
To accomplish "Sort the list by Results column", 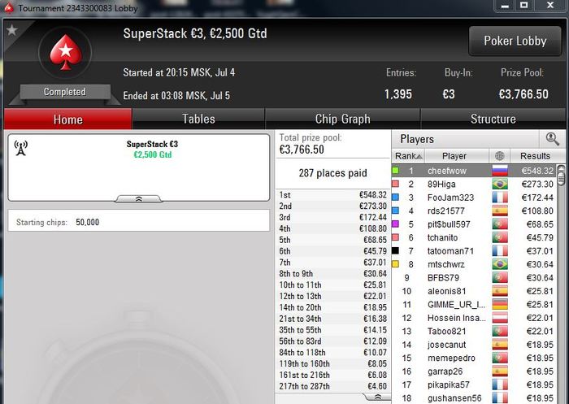I will coord(535,156).
